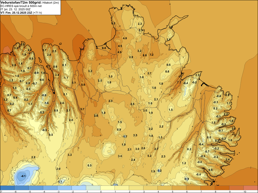
Task: Click the '-3.2' temperature value
Action: point(159,171)
